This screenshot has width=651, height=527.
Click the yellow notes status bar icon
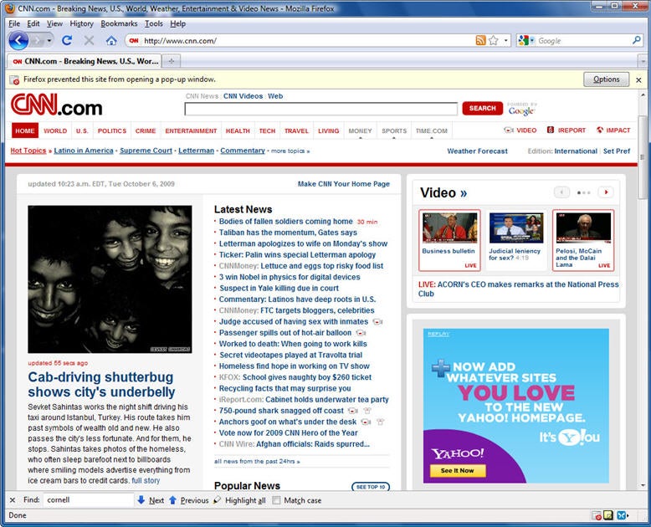tap(608, 515)
